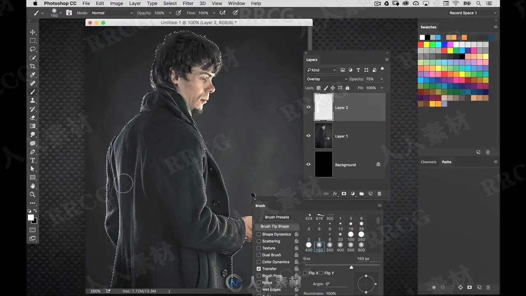Open brush preset picker dropdown arrow

61,13
